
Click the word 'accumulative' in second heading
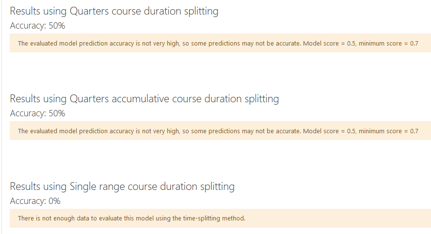(x=140, y=99)
